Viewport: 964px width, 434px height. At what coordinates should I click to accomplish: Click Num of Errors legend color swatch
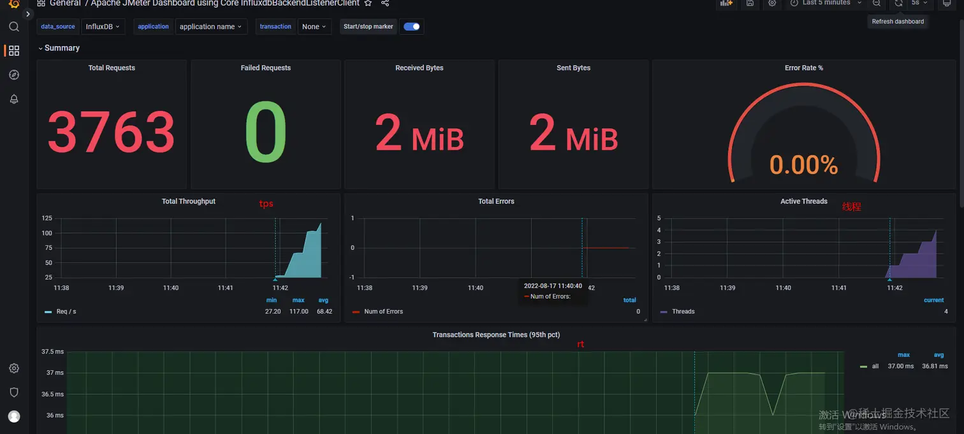click(356, 312)
